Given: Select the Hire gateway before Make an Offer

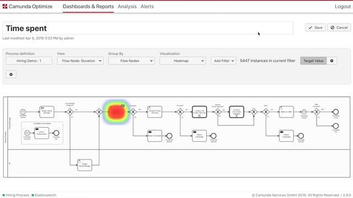Looking at the screenshot, I should 266,112.
